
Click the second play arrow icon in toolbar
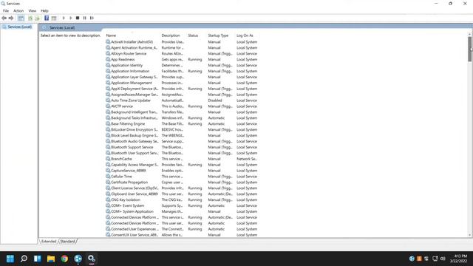click(x=71, y=18)
